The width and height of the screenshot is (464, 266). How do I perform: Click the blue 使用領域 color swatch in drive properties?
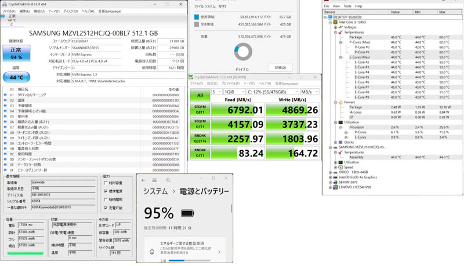[x=197, y=17]
